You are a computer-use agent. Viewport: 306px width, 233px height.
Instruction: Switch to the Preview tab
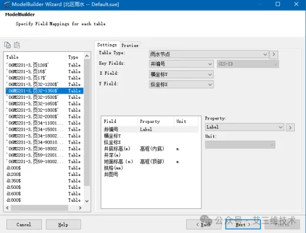[x=130, y=45]
